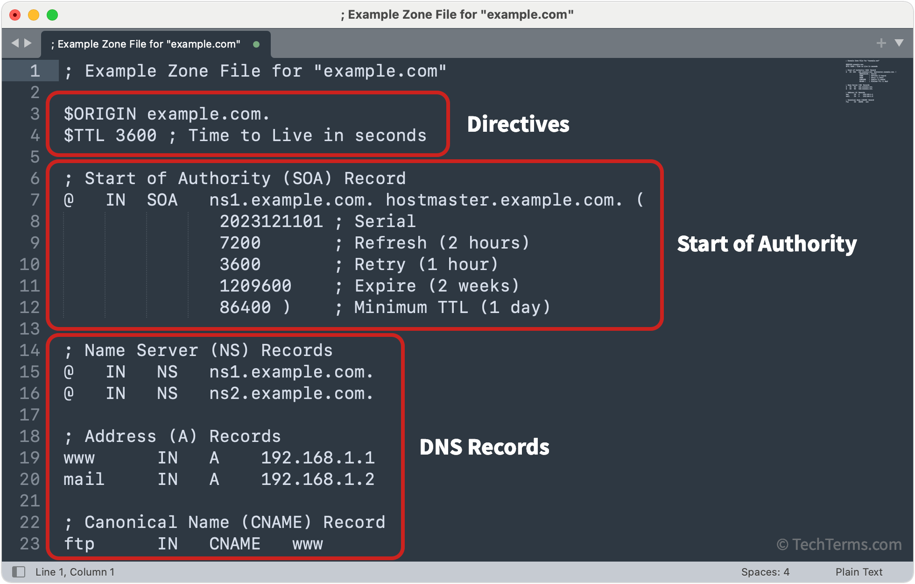Image resolution: width=915 pixels, height=584 pixels.
Task: Click the $TTL 3600 directive line
Action: [245, 135]
